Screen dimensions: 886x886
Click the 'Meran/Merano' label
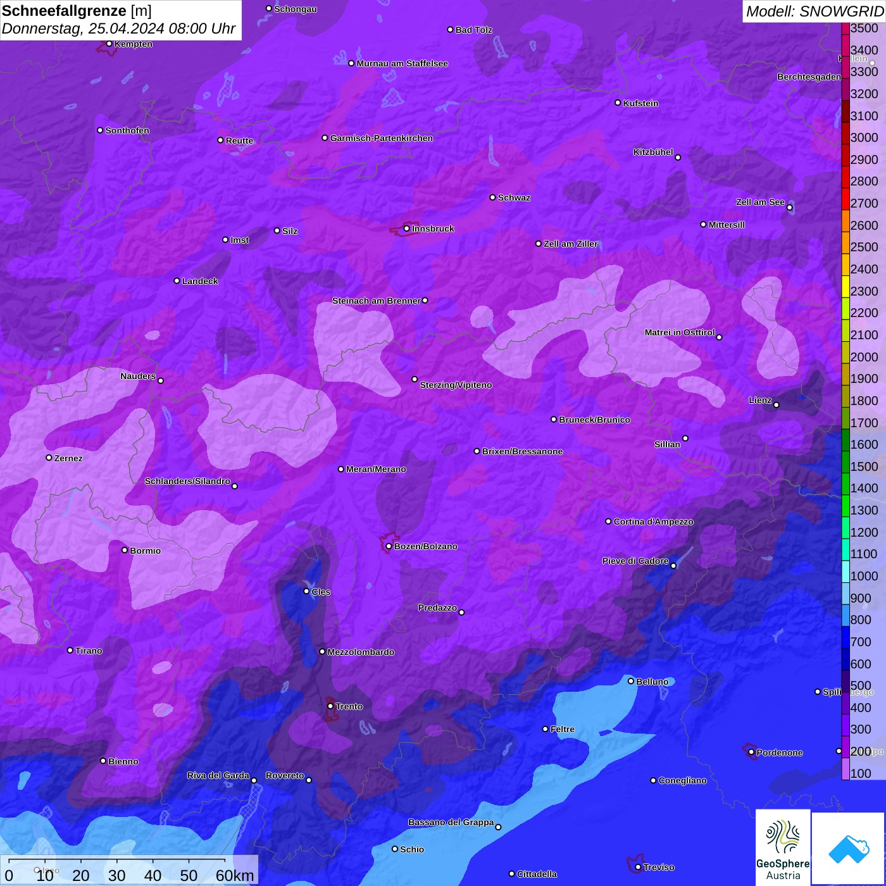click(x=376, y=469)
